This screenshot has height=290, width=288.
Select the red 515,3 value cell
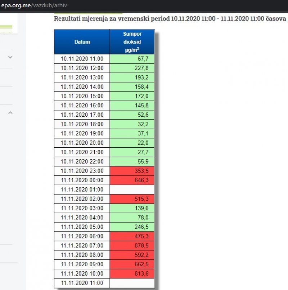click(132, 199)
